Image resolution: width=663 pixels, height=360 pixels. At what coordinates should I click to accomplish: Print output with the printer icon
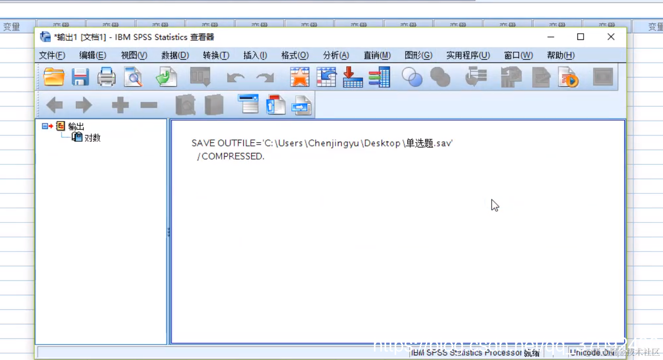tap(106, 77)
